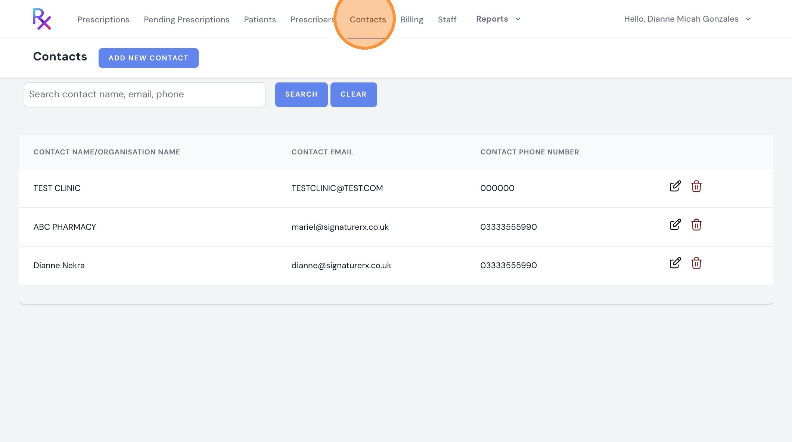Delete the Dianne Nekra contact
792x442 pixels.
click(696, 263)
